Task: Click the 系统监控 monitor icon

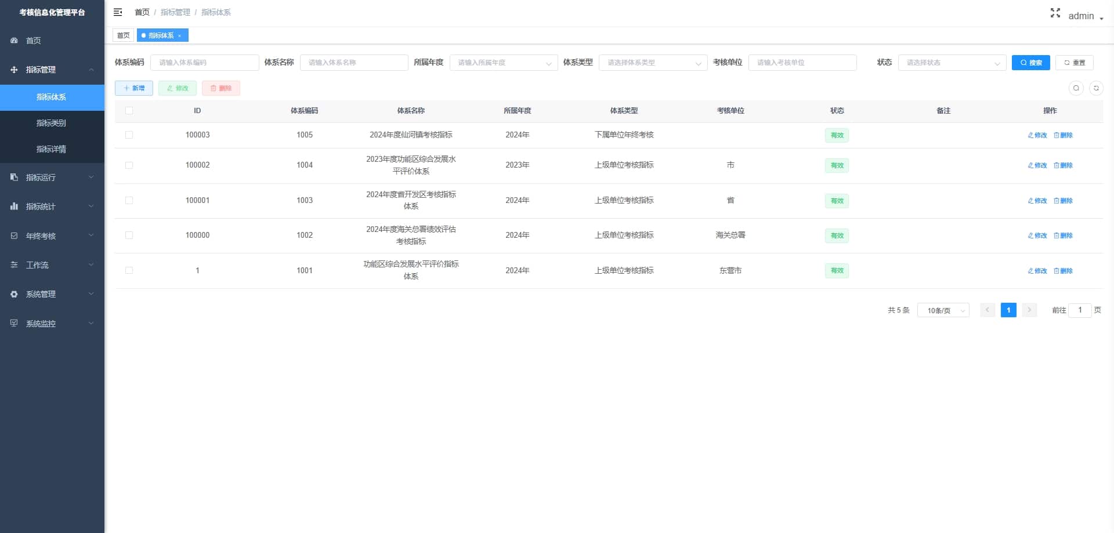Action: [x=14, y=324]
